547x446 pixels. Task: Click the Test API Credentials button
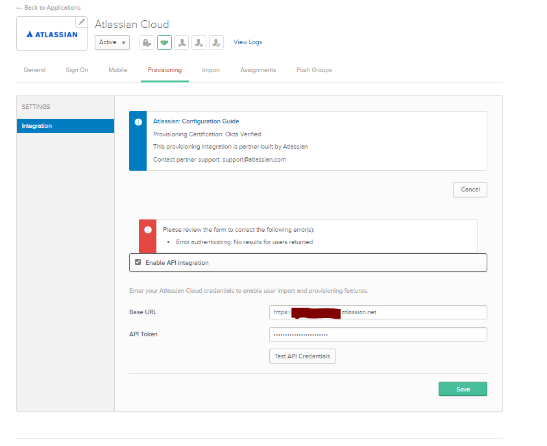pyautogui.click(x=302, y=356)
